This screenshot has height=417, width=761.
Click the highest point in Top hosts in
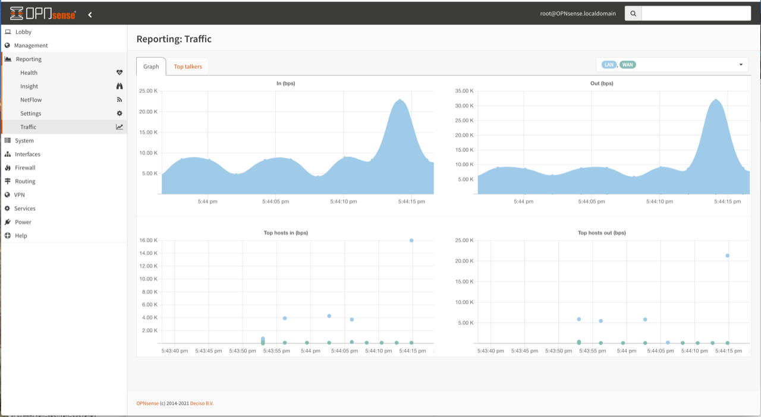(x=411, y=241)
